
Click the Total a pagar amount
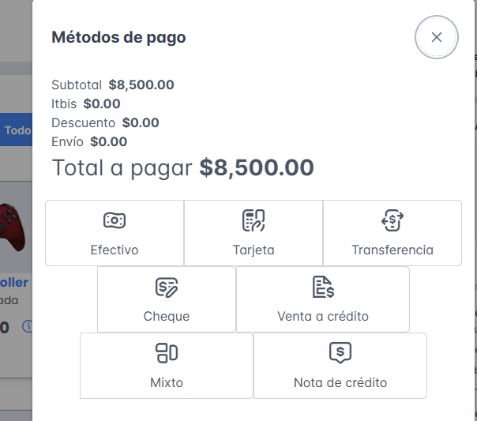[257, 167]
